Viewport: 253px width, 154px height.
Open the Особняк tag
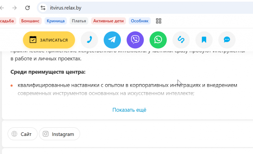(140, 21)
